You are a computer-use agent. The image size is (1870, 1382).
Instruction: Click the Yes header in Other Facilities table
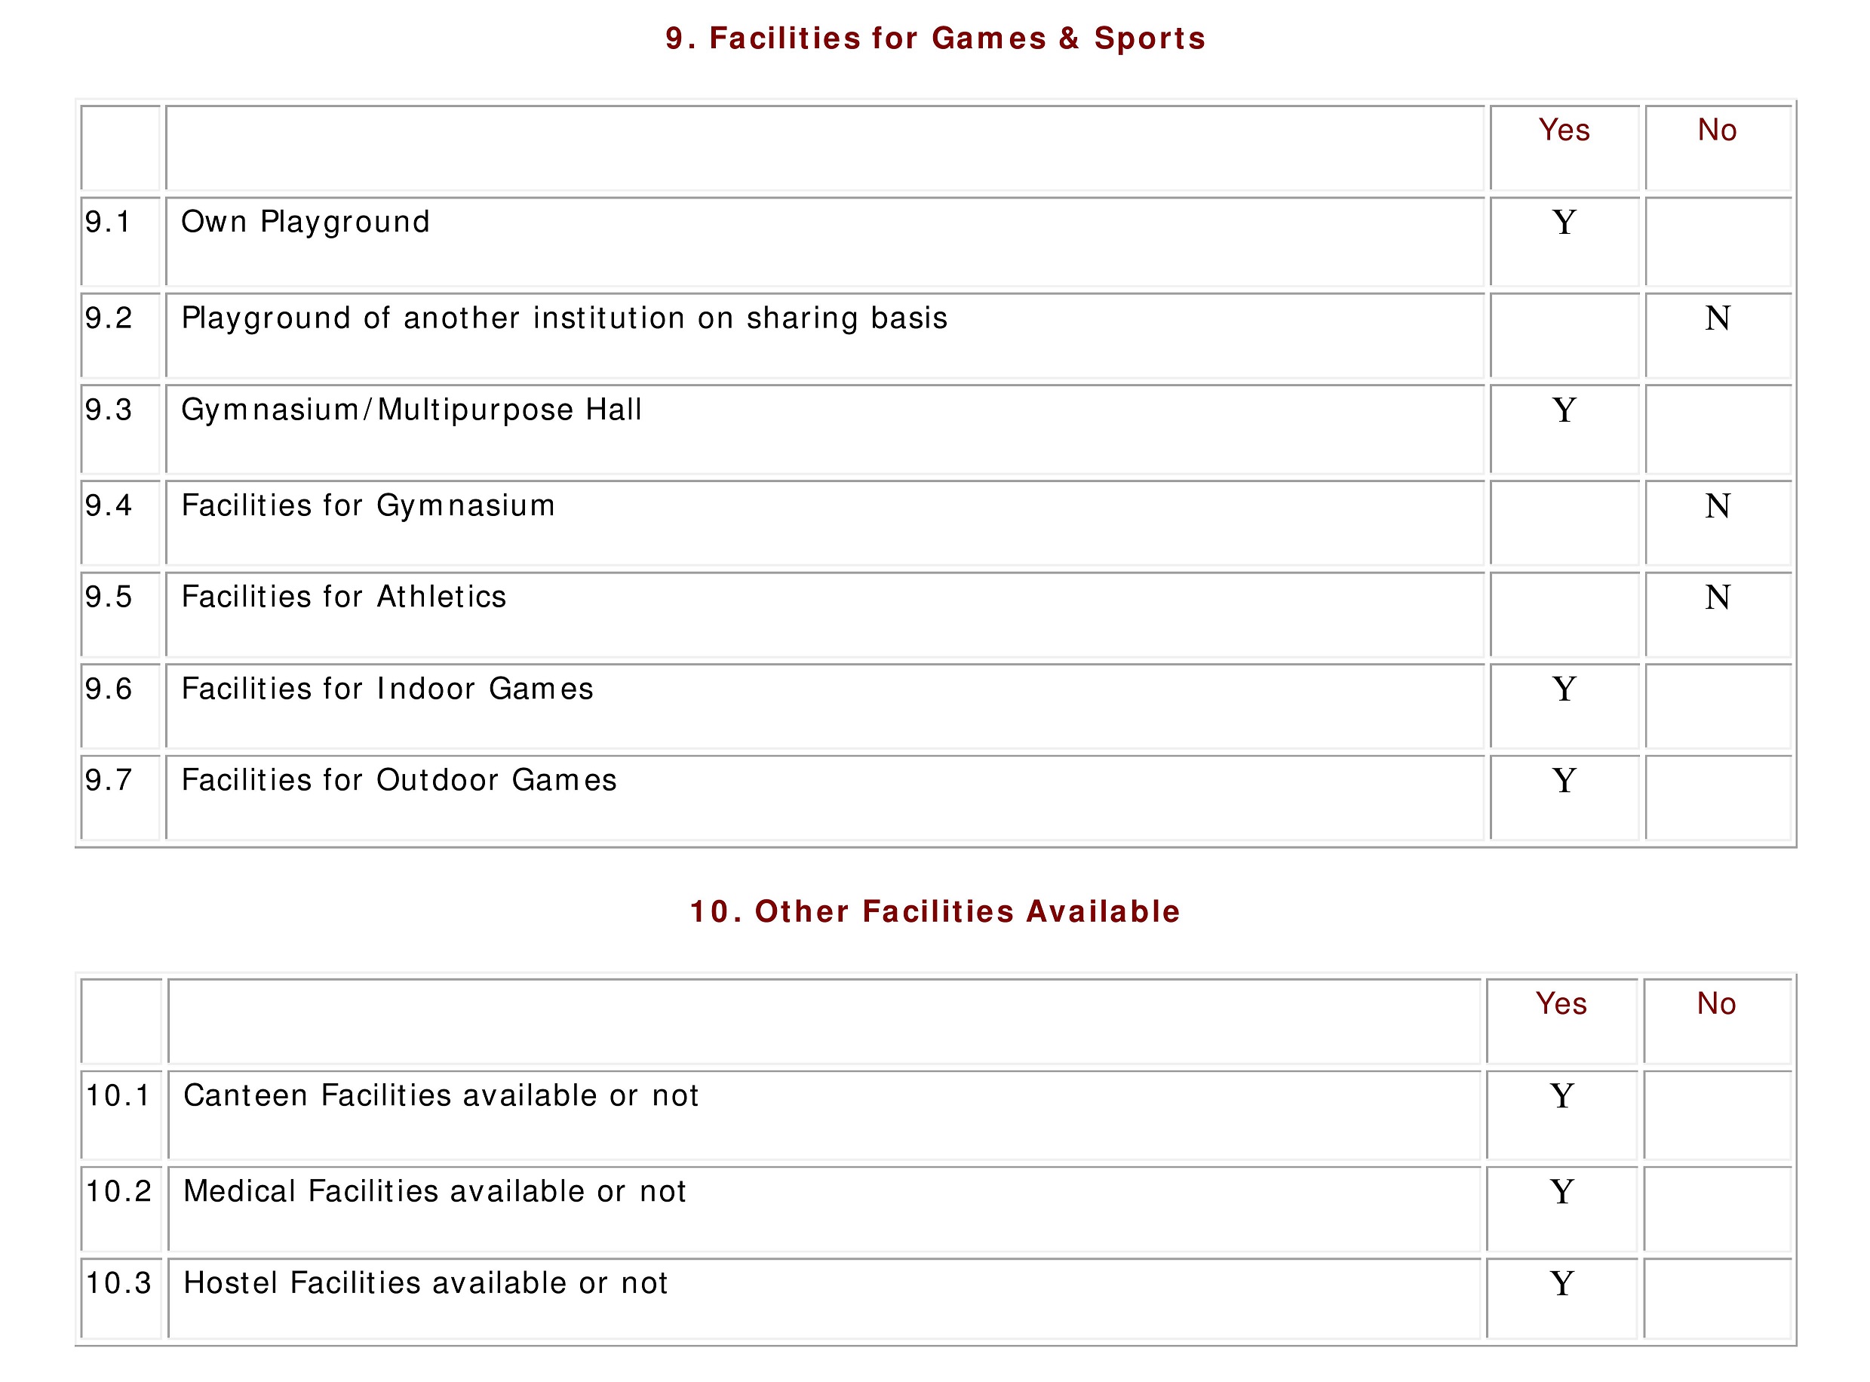(x=1561, y=1004)
